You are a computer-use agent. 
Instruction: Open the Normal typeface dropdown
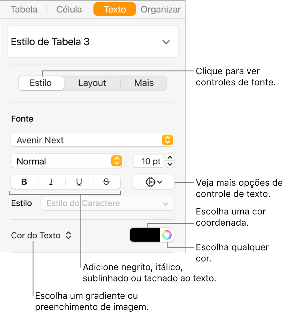67,161
